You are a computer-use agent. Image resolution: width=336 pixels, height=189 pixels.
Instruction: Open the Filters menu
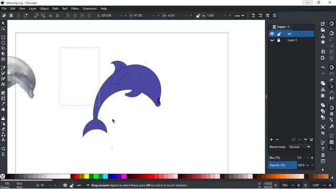point(75,8)
